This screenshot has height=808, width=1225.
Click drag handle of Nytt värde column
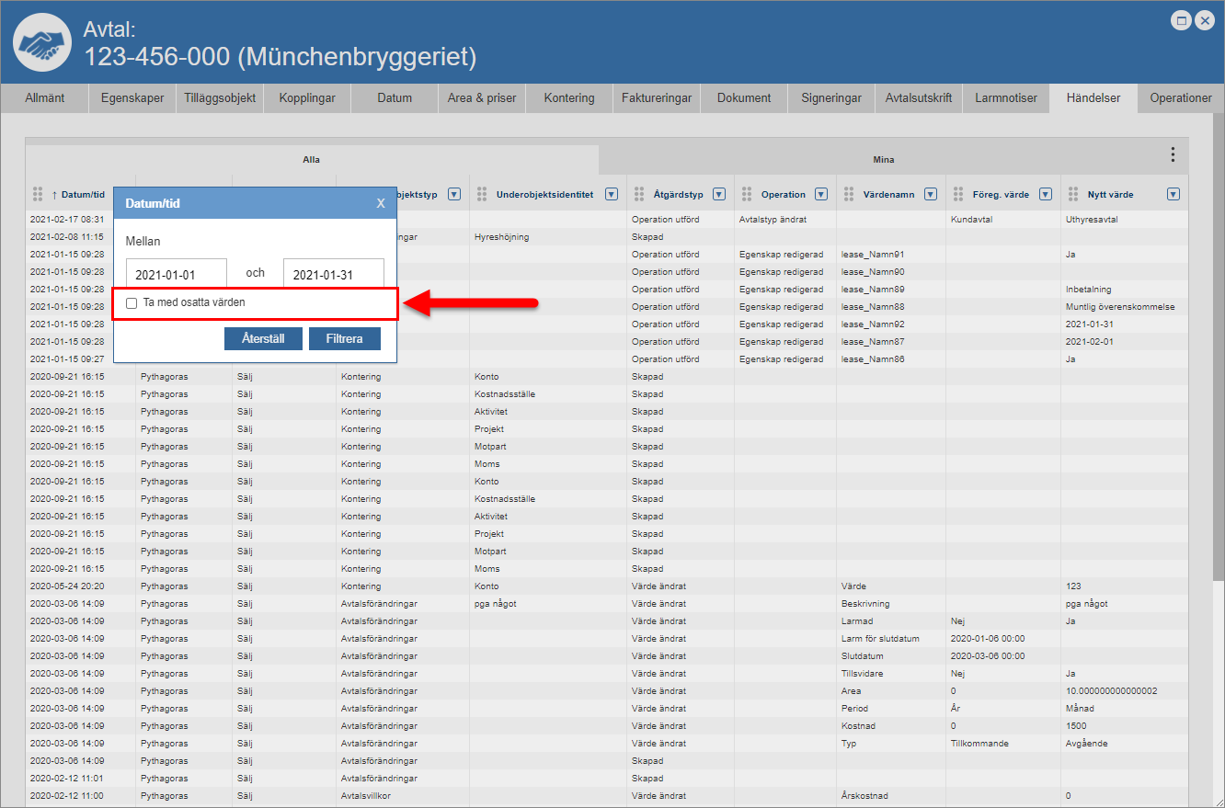pos(1072,194)
